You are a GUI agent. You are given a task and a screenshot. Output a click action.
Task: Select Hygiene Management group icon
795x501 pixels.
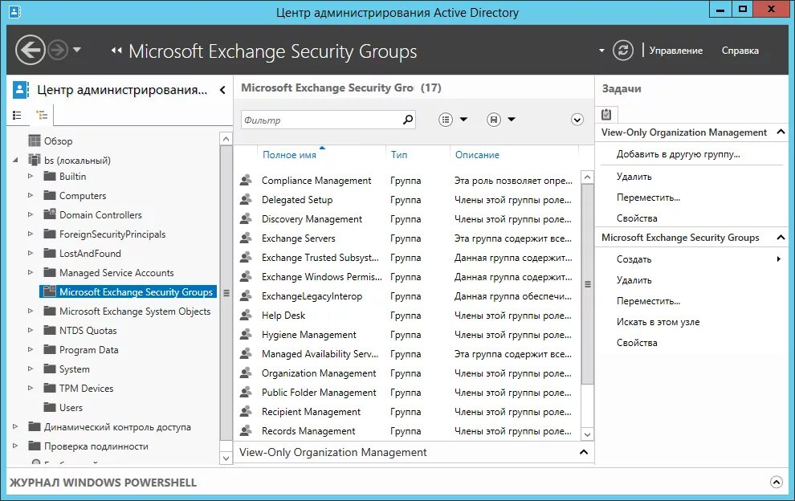point(246,334)
